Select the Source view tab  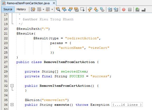pos(8,9)
